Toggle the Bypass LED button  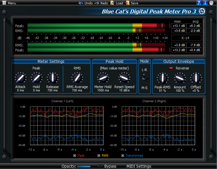100,166
